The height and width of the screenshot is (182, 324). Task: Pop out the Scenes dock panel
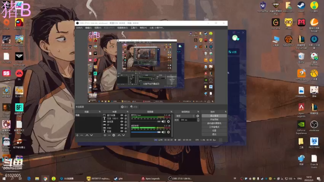(100, 112)
